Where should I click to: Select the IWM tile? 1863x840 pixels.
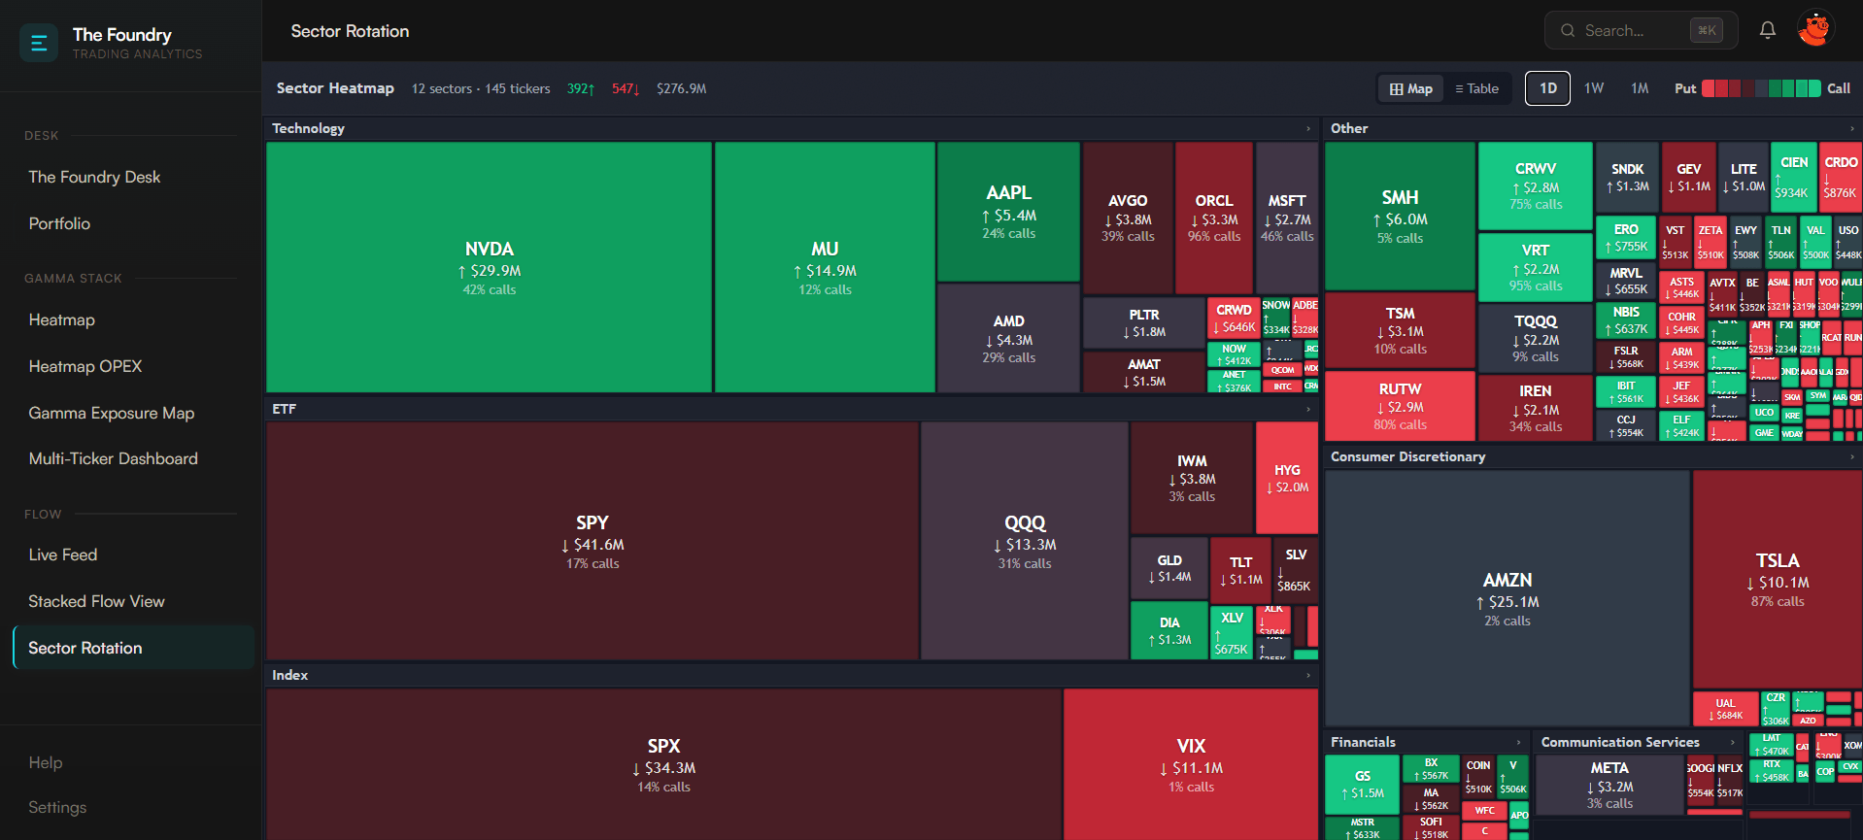tap(1192, 478)
